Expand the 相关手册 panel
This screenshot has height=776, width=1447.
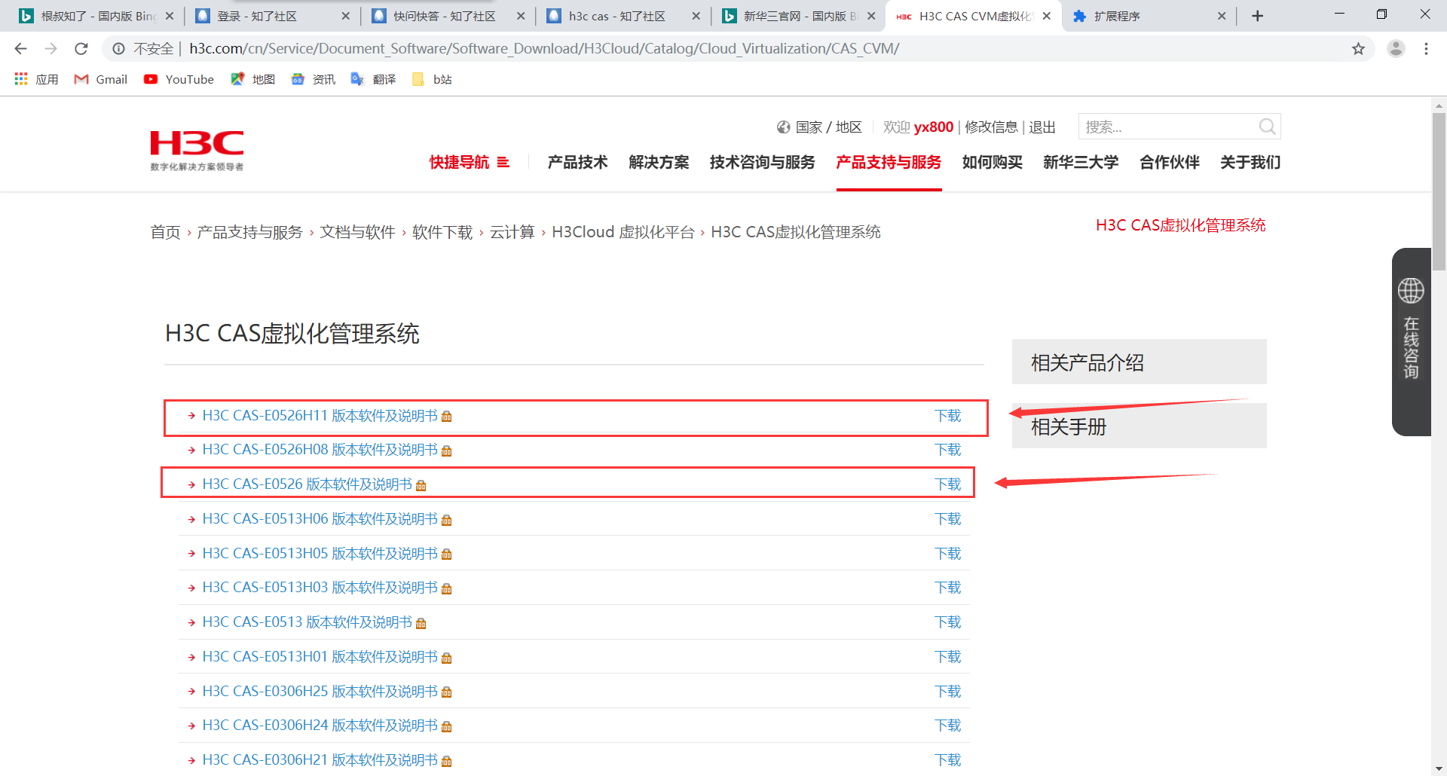pos(1139,426)
